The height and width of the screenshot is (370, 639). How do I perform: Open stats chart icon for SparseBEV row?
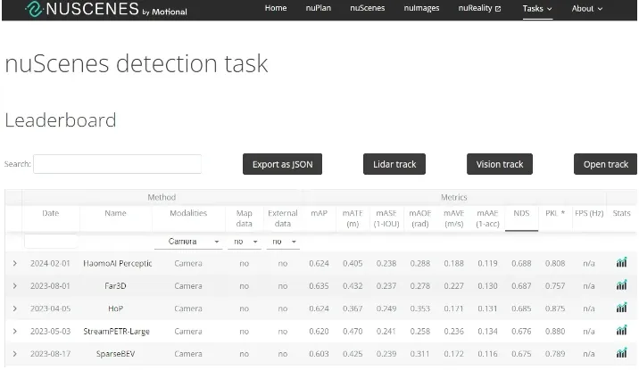click(x=621, y=353)
